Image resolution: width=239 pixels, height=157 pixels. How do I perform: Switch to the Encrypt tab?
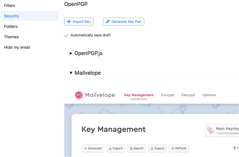tap(167, 95)
